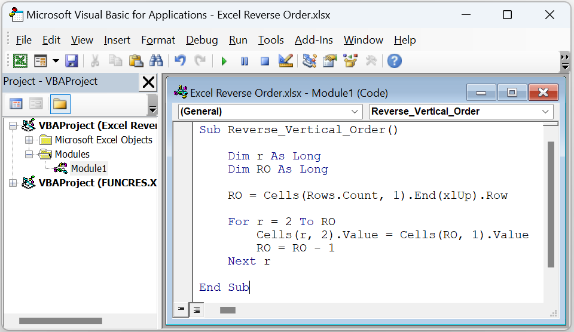
Task: Open the Tools menu
Action: (271, 40)
